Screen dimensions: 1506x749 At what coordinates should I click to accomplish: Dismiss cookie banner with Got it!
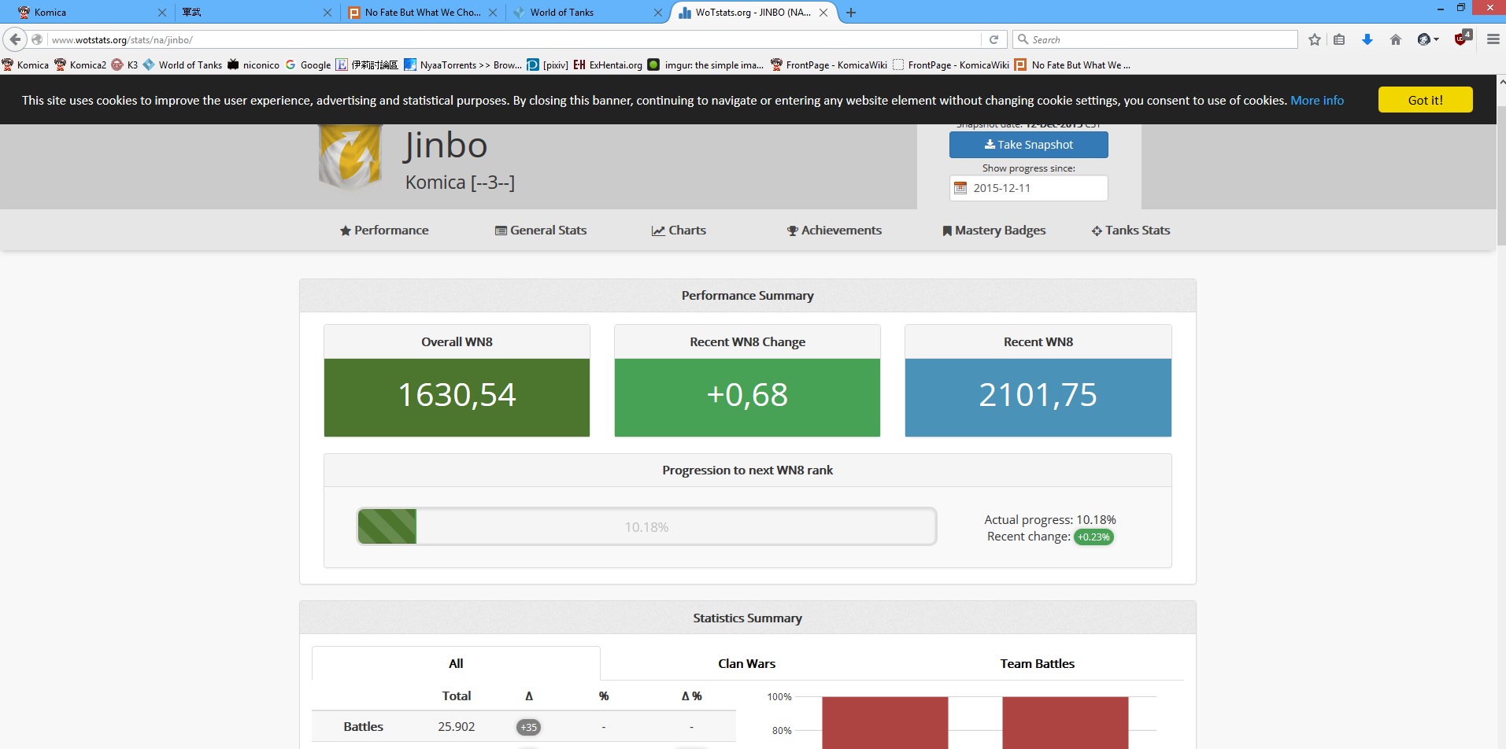click(1425, 100)
